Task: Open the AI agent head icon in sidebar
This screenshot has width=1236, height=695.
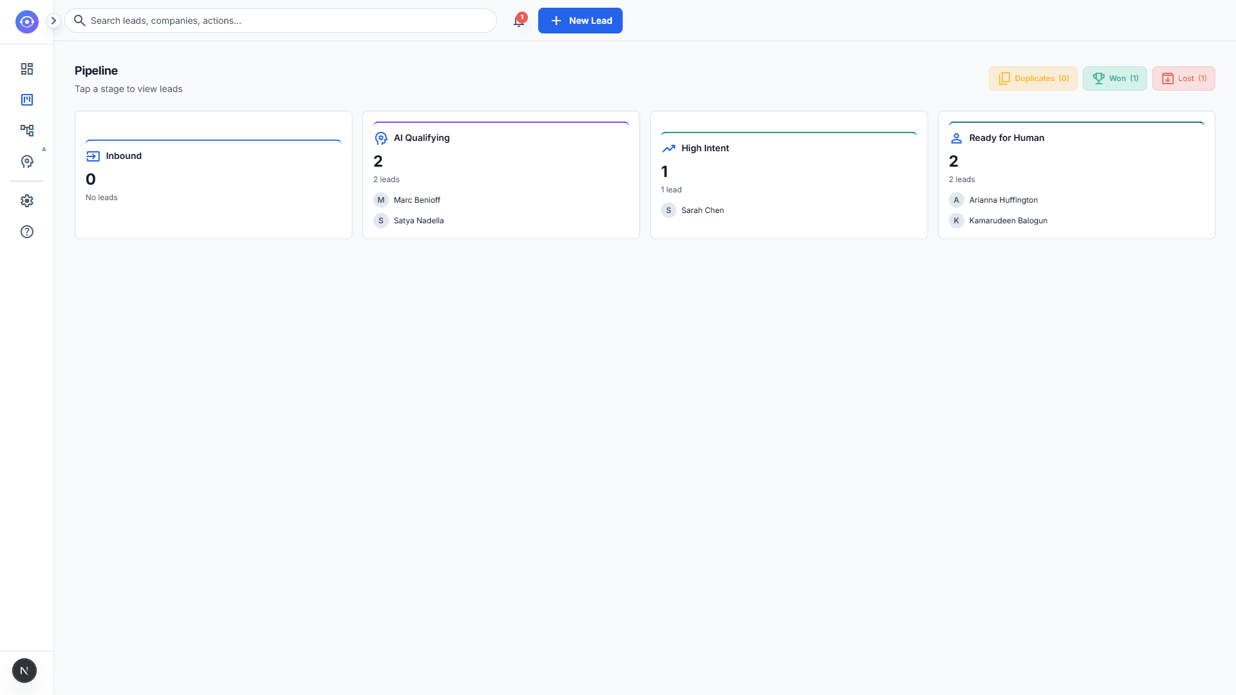Action: click(x=27, y=162)
